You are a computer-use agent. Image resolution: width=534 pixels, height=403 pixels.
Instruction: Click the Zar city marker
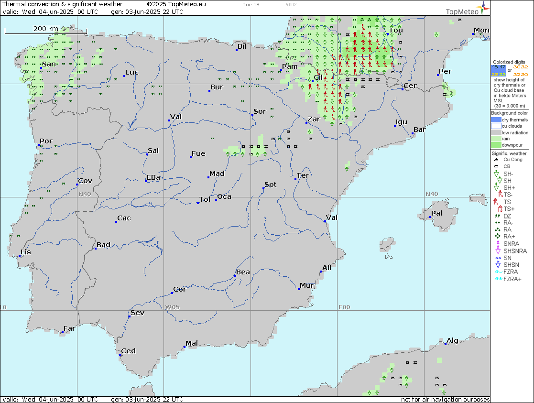point(306,123)
